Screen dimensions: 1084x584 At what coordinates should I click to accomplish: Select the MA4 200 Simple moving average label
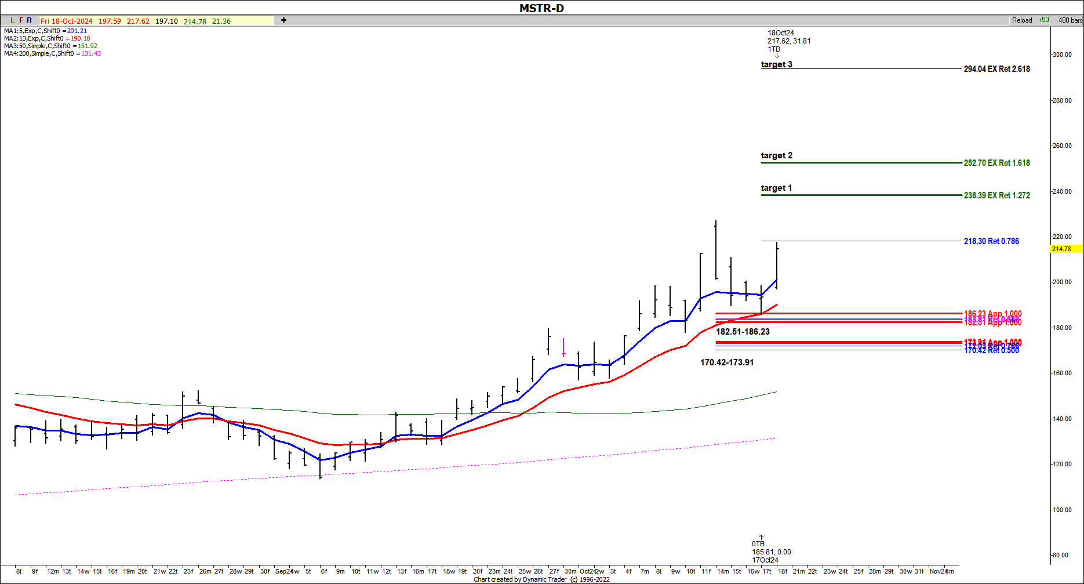pyautogui.click(x=52, y=53)
